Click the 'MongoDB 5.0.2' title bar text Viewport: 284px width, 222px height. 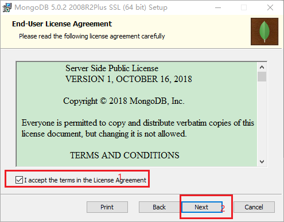pyautogui.click(x=41, y=7)
